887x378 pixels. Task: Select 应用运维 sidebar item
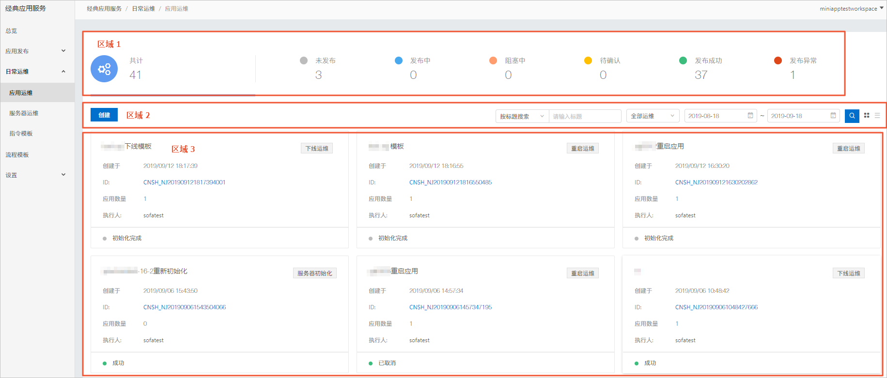37,92
